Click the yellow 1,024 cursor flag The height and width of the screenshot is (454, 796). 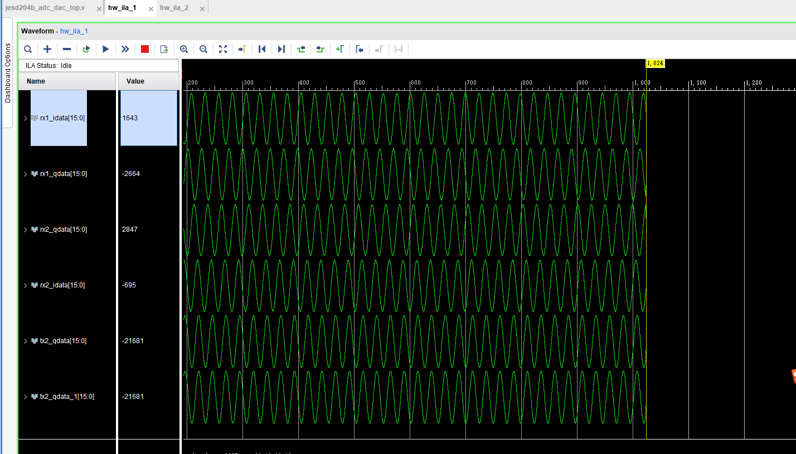tap(656, 64)
